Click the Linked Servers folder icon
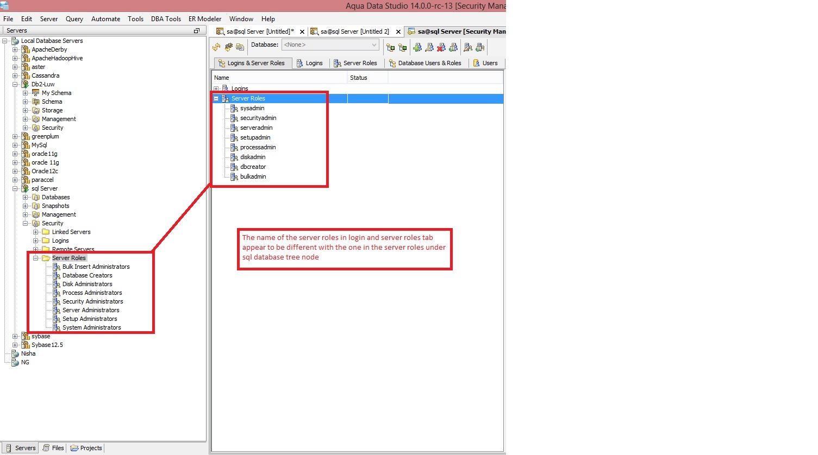 46,232
